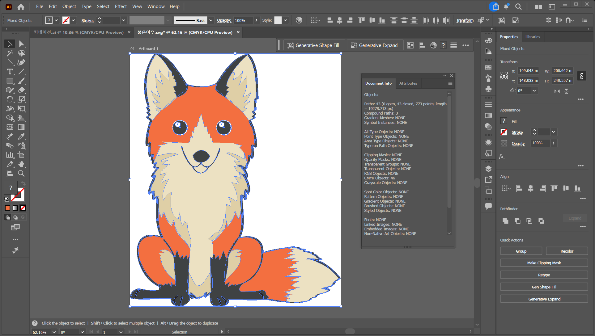Open the Style dropdown arrow
The image size is (595, 336).
pos(286,20)
